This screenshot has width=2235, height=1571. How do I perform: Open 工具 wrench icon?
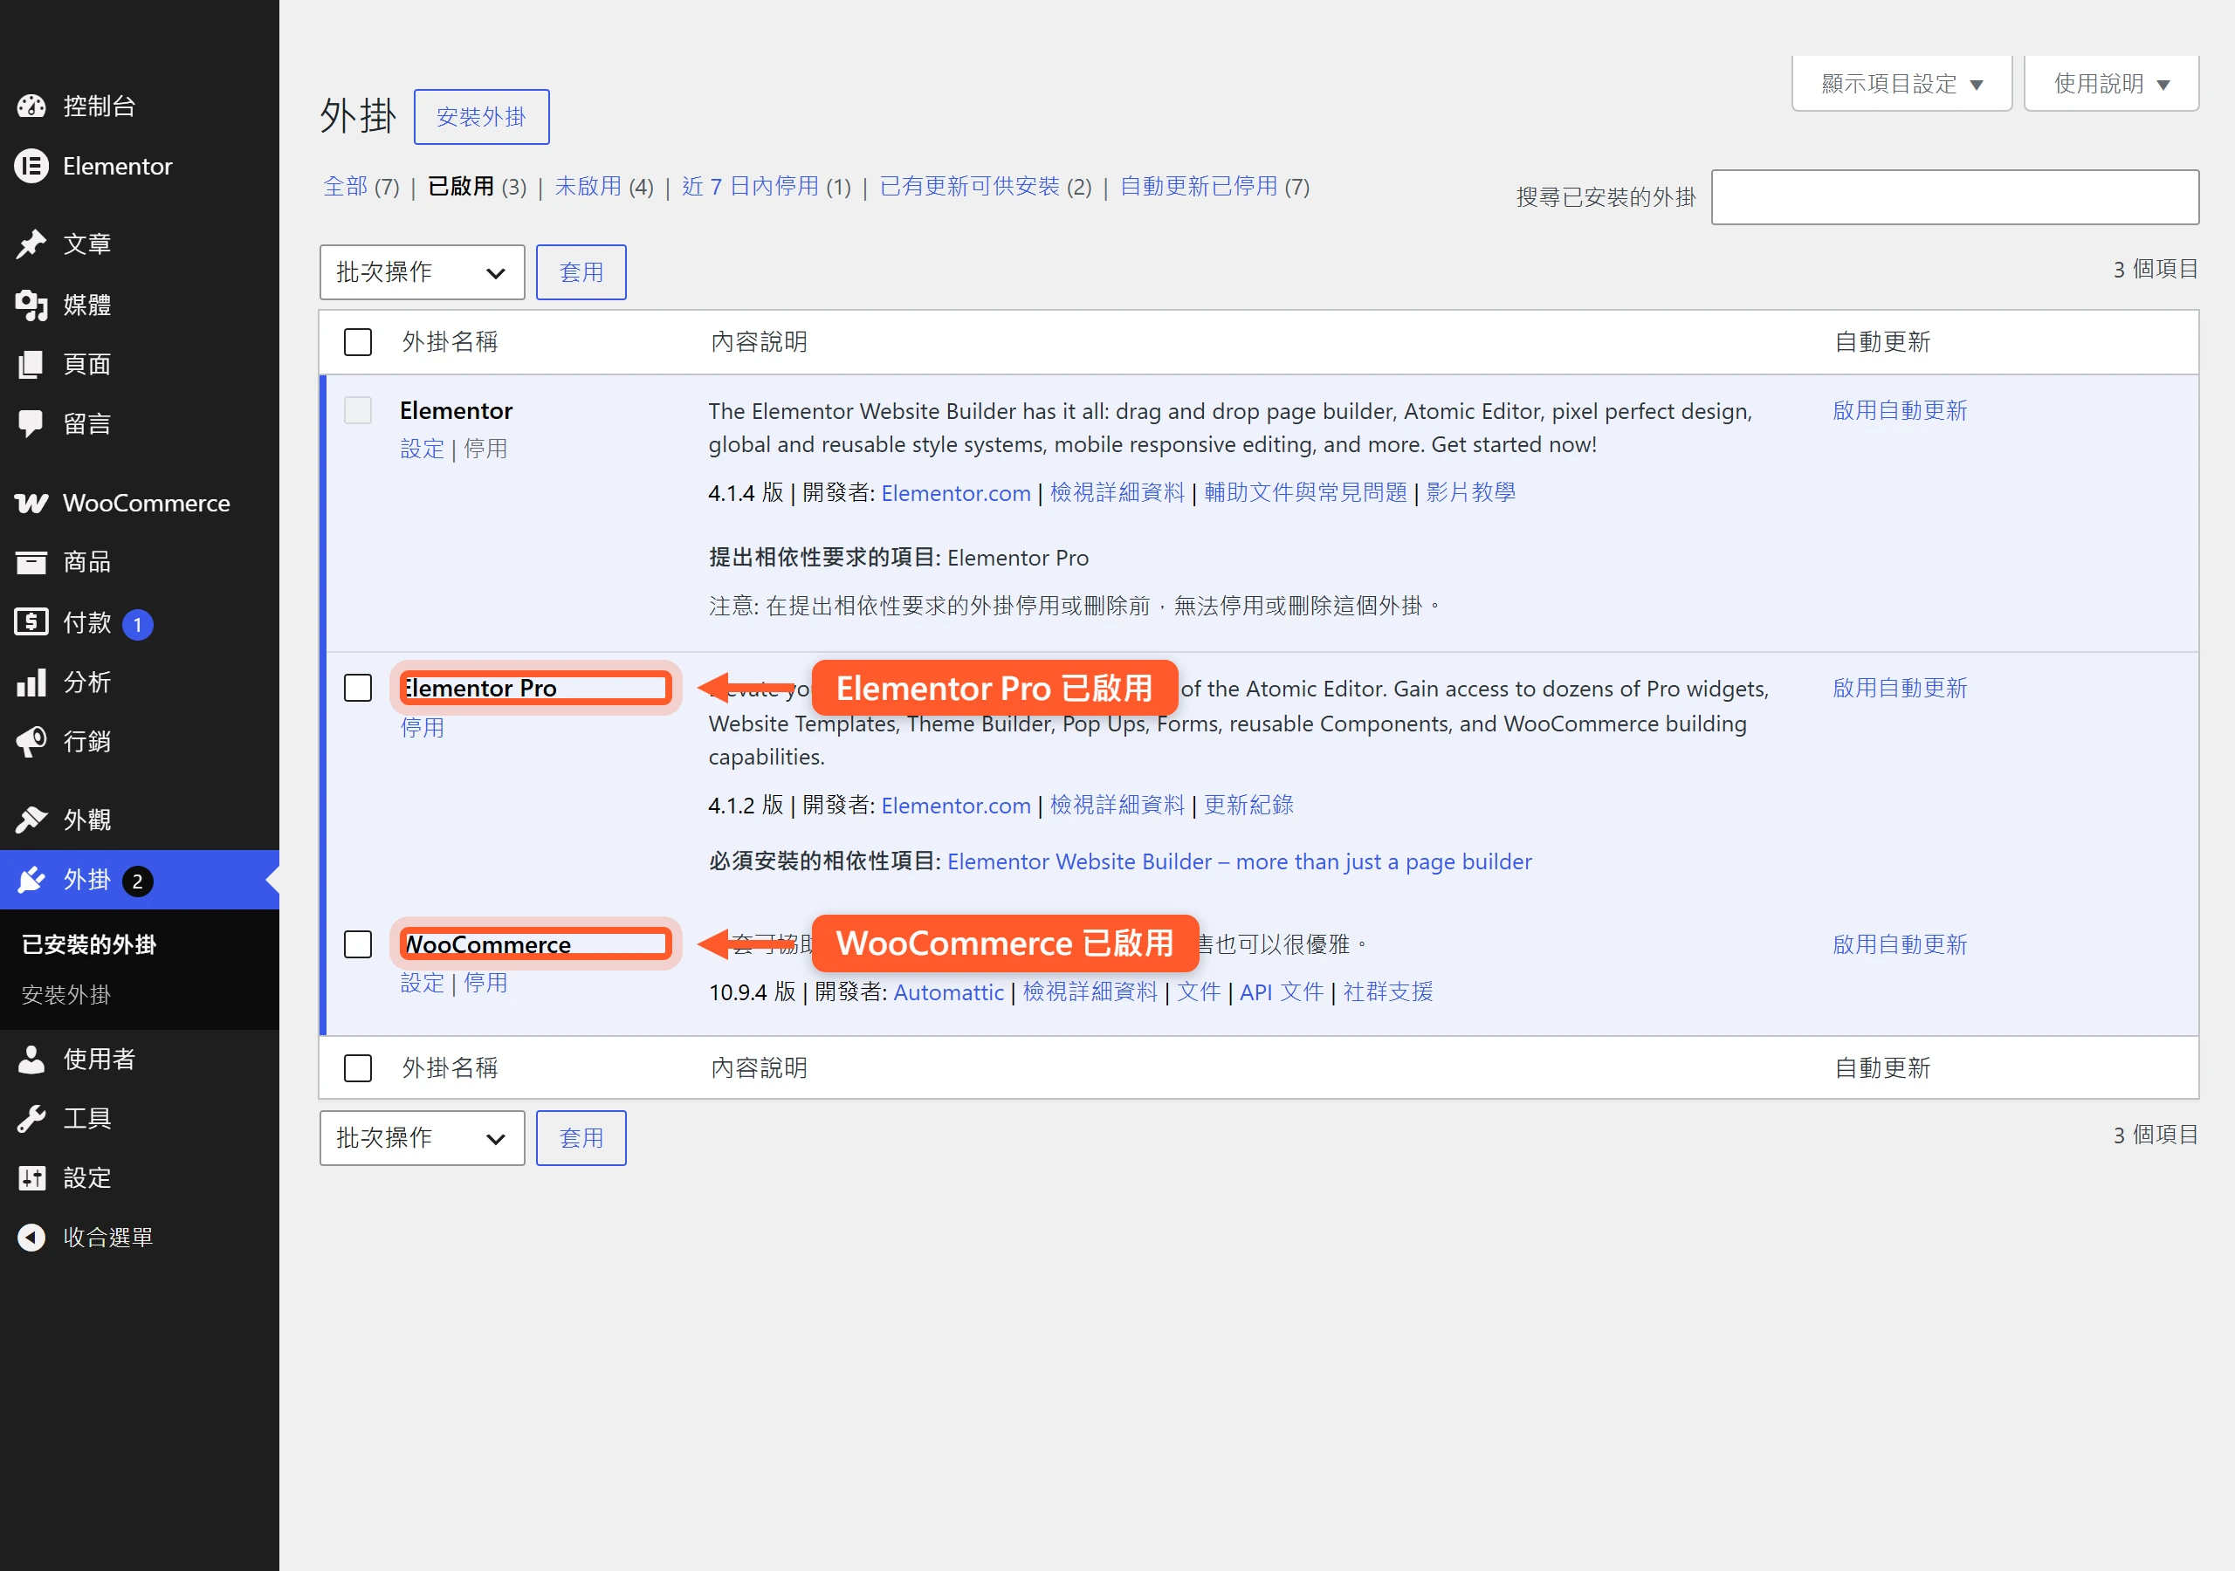click(31, 1118)
